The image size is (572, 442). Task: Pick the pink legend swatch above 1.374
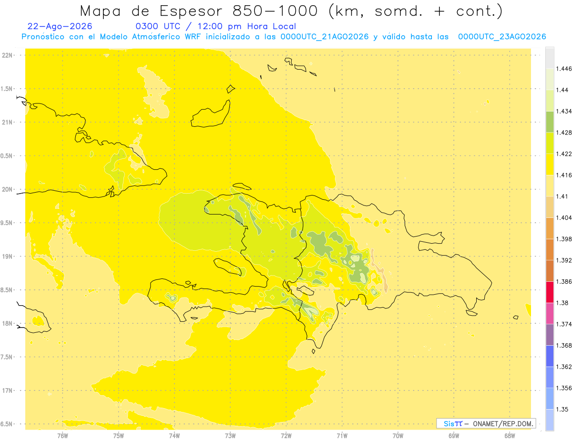point(550,313)
